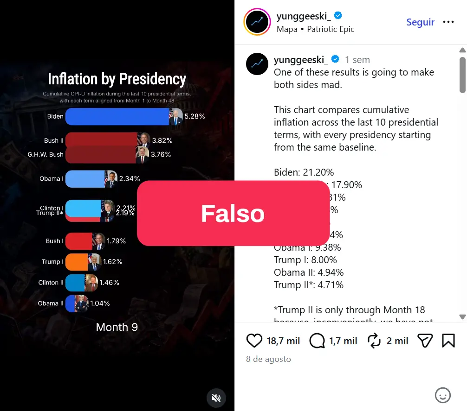Open the Mapa location link
The height and width of the screenshot is (411, 467).
[287, 29]
